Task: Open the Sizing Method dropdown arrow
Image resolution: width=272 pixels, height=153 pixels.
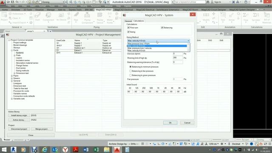Action: pyautogui.click(x=188, y=41)
